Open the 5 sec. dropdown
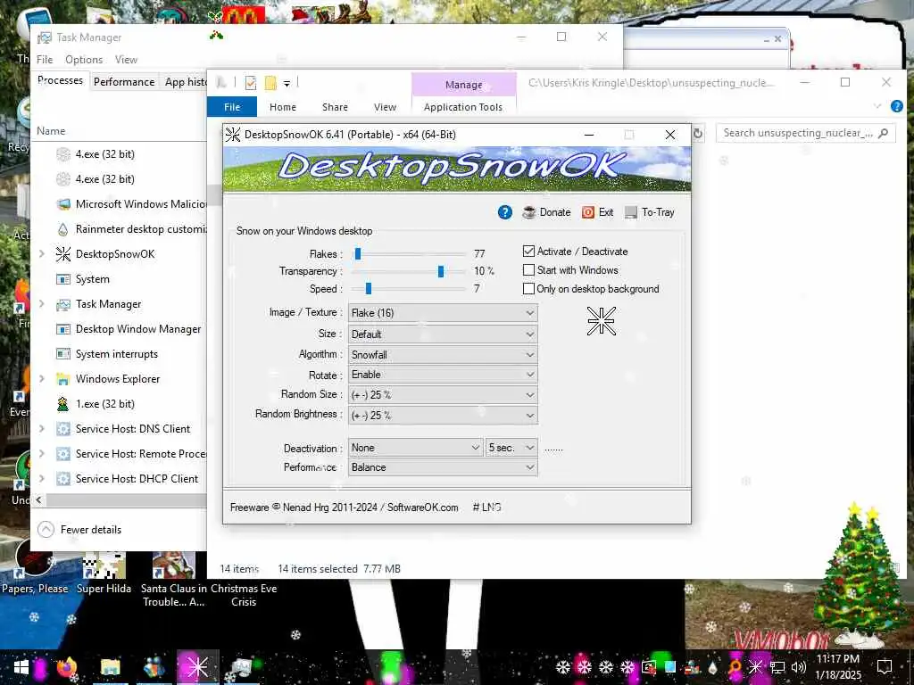The height and width of the screenshot is (685, 914). [511, 448]
